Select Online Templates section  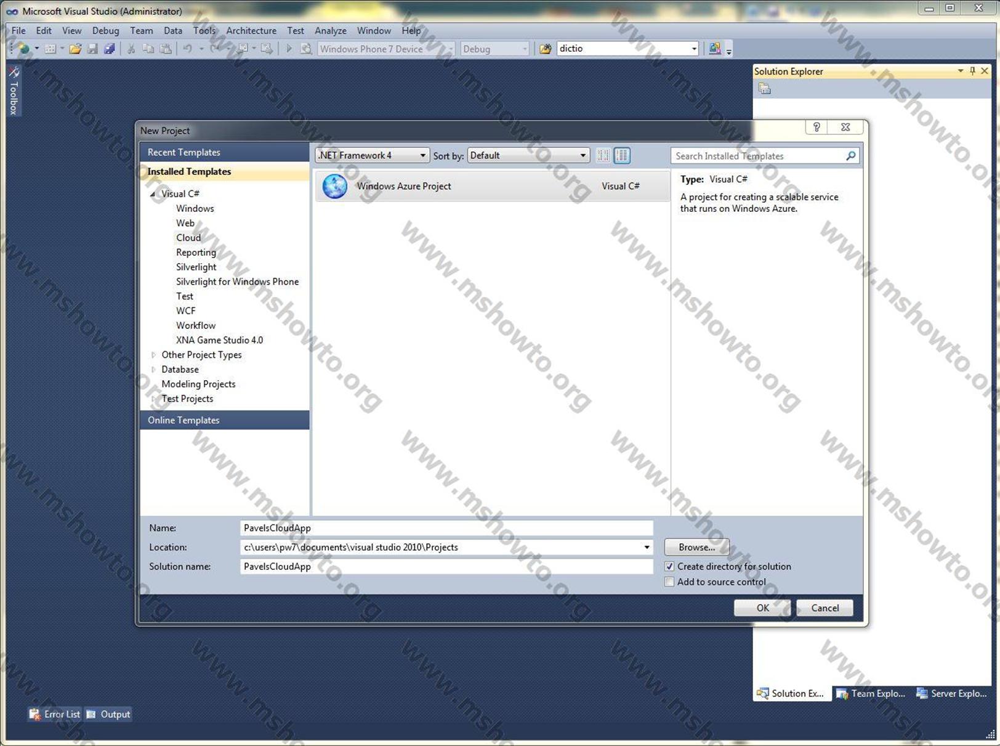(225, 420)
